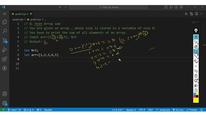Select the line tool in pen toolbar
This screenshot has width=206, height=116.
196,57
